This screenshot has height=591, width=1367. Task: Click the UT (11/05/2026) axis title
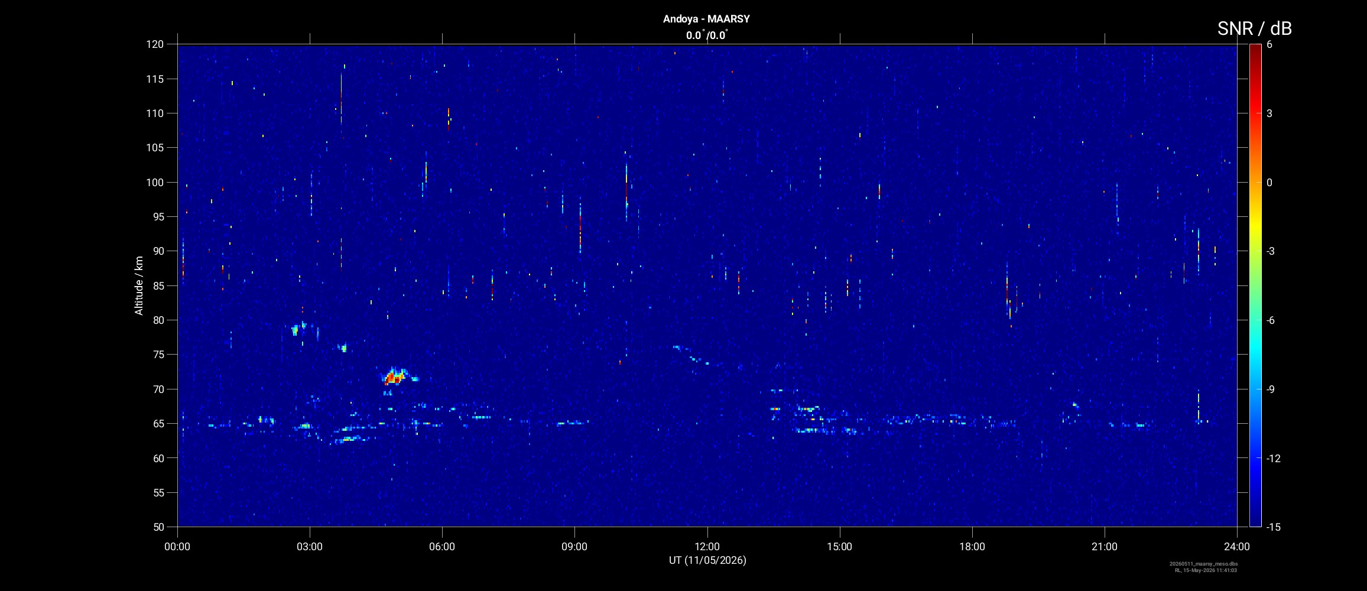coord(707,560)
